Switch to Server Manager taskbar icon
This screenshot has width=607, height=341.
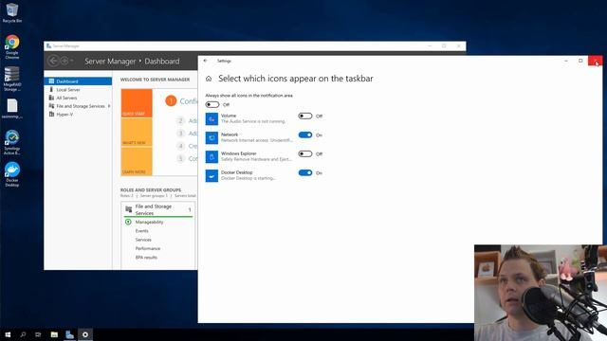[x=69, y=334]
